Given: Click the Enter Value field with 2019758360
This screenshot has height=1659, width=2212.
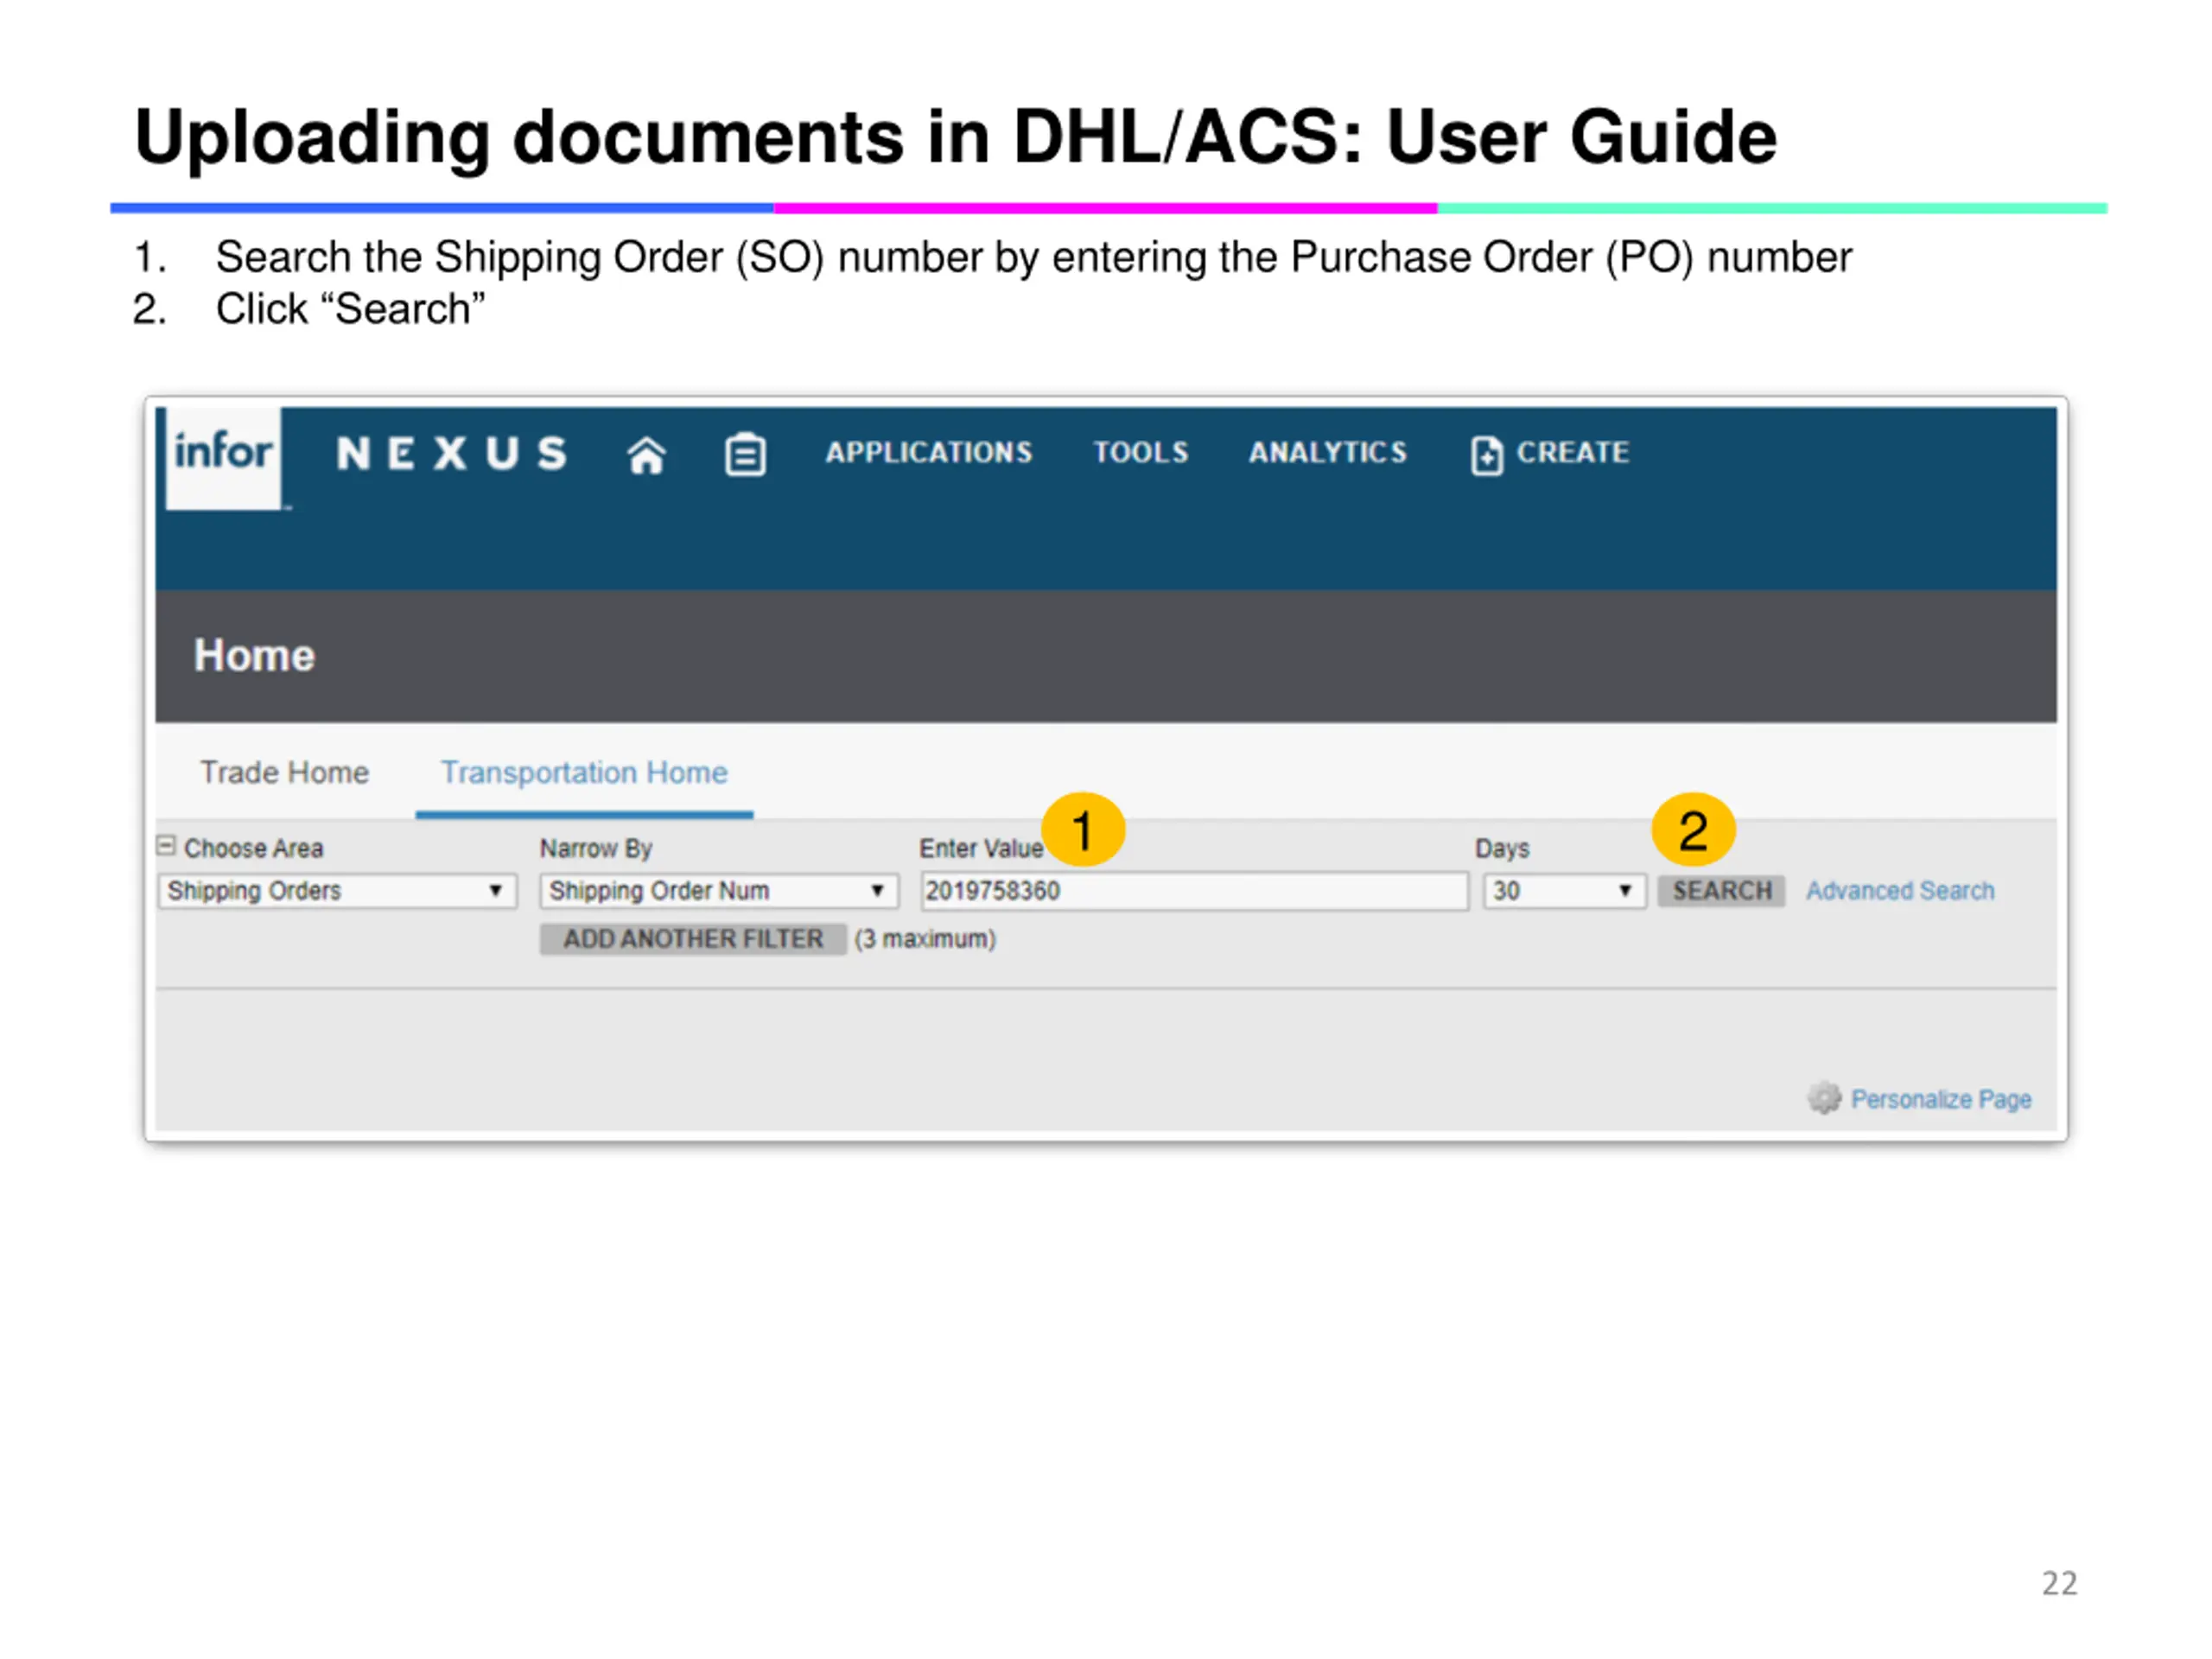Looking at the screenshot, I should (1194, 890).
